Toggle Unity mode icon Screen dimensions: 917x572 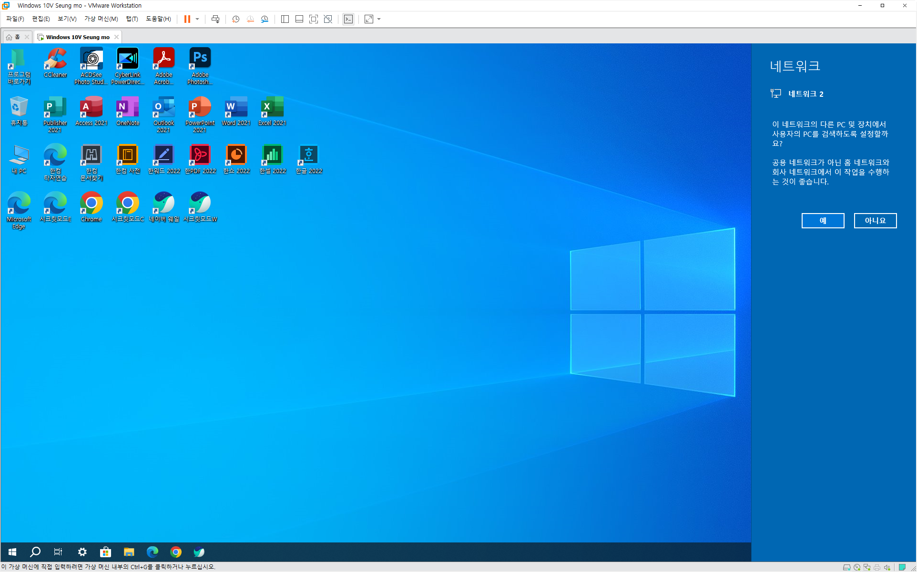point(328,19)
